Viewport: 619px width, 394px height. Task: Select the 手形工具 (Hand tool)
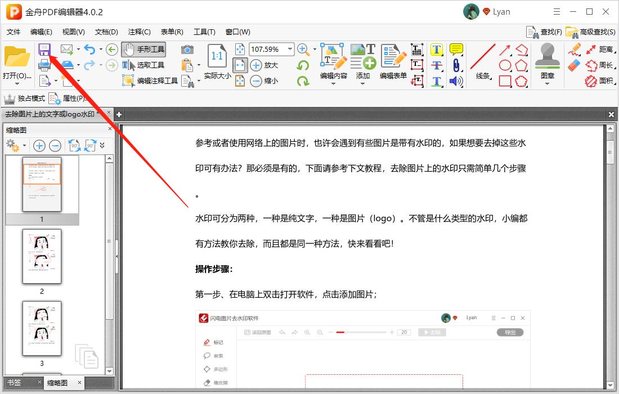[143, 49]
